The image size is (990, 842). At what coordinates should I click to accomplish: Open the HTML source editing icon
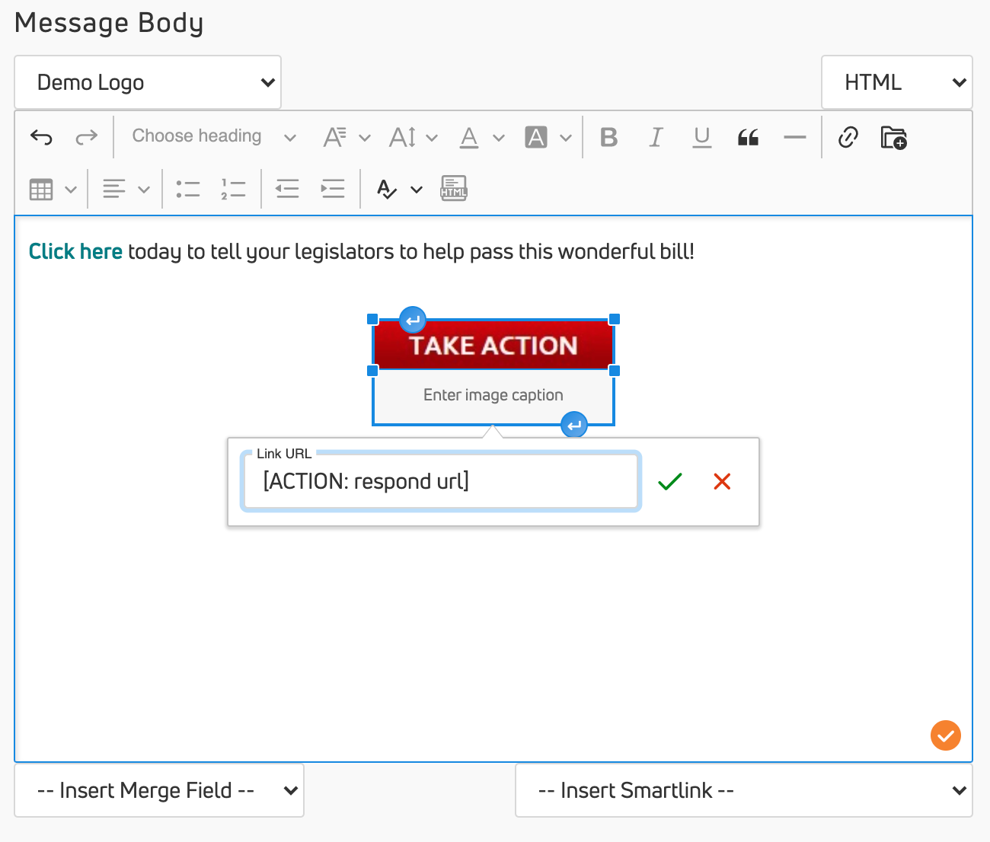pyautogui.click(x=453, y=189)
